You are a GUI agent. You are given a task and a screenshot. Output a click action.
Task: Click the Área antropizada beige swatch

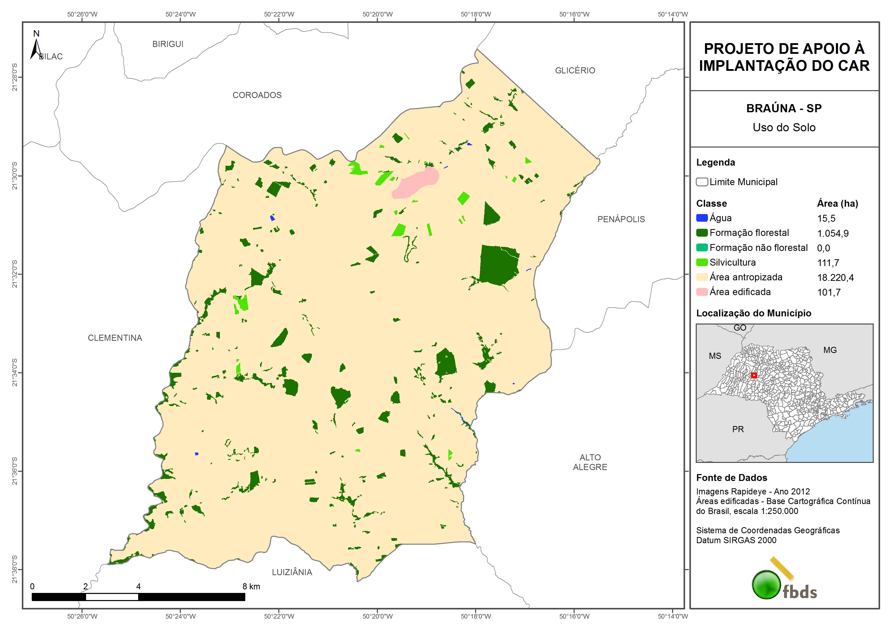pyautogui.click(x=702, y=277)
